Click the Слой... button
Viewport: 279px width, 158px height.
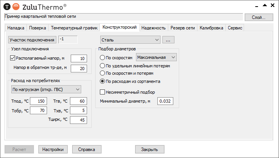[259, 17]
